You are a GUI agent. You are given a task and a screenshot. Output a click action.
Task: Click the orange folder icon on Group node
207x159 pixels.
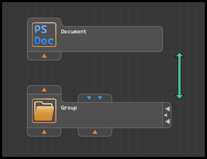pyautogui.click(x=44, y=111)
